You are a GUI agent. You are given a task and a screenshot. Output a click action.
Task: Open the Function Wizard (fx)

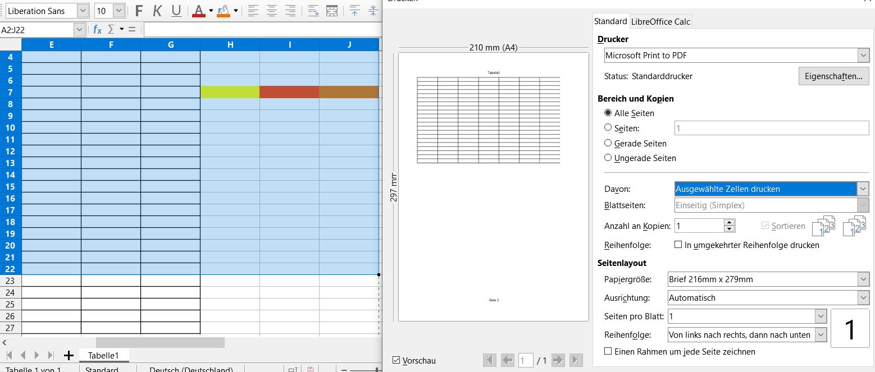(97, 29)
